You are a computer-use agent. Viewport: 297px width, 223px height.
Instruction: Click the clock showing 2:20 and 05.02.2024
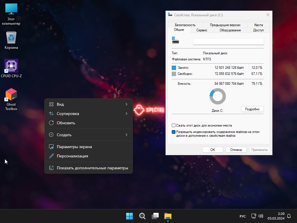pyautogui.click(x=276, y=216)
